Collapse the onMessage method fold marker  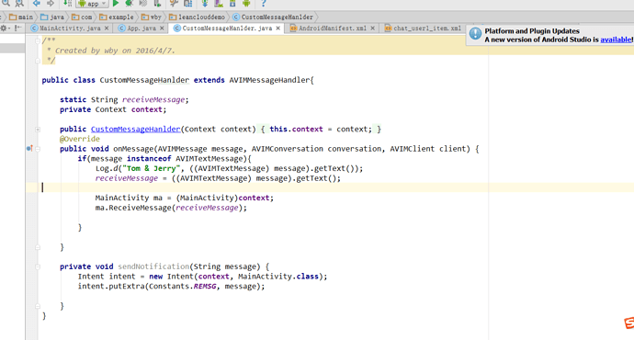pyautogui.click(x=38, y=149)
